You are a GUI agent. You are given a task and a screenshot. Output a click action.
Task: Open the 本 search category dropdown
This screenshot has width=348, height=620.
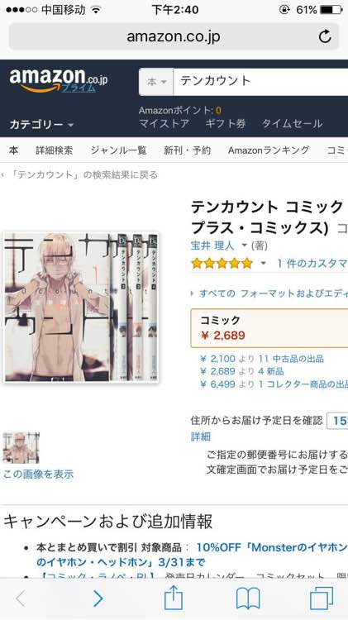point(156,82)
